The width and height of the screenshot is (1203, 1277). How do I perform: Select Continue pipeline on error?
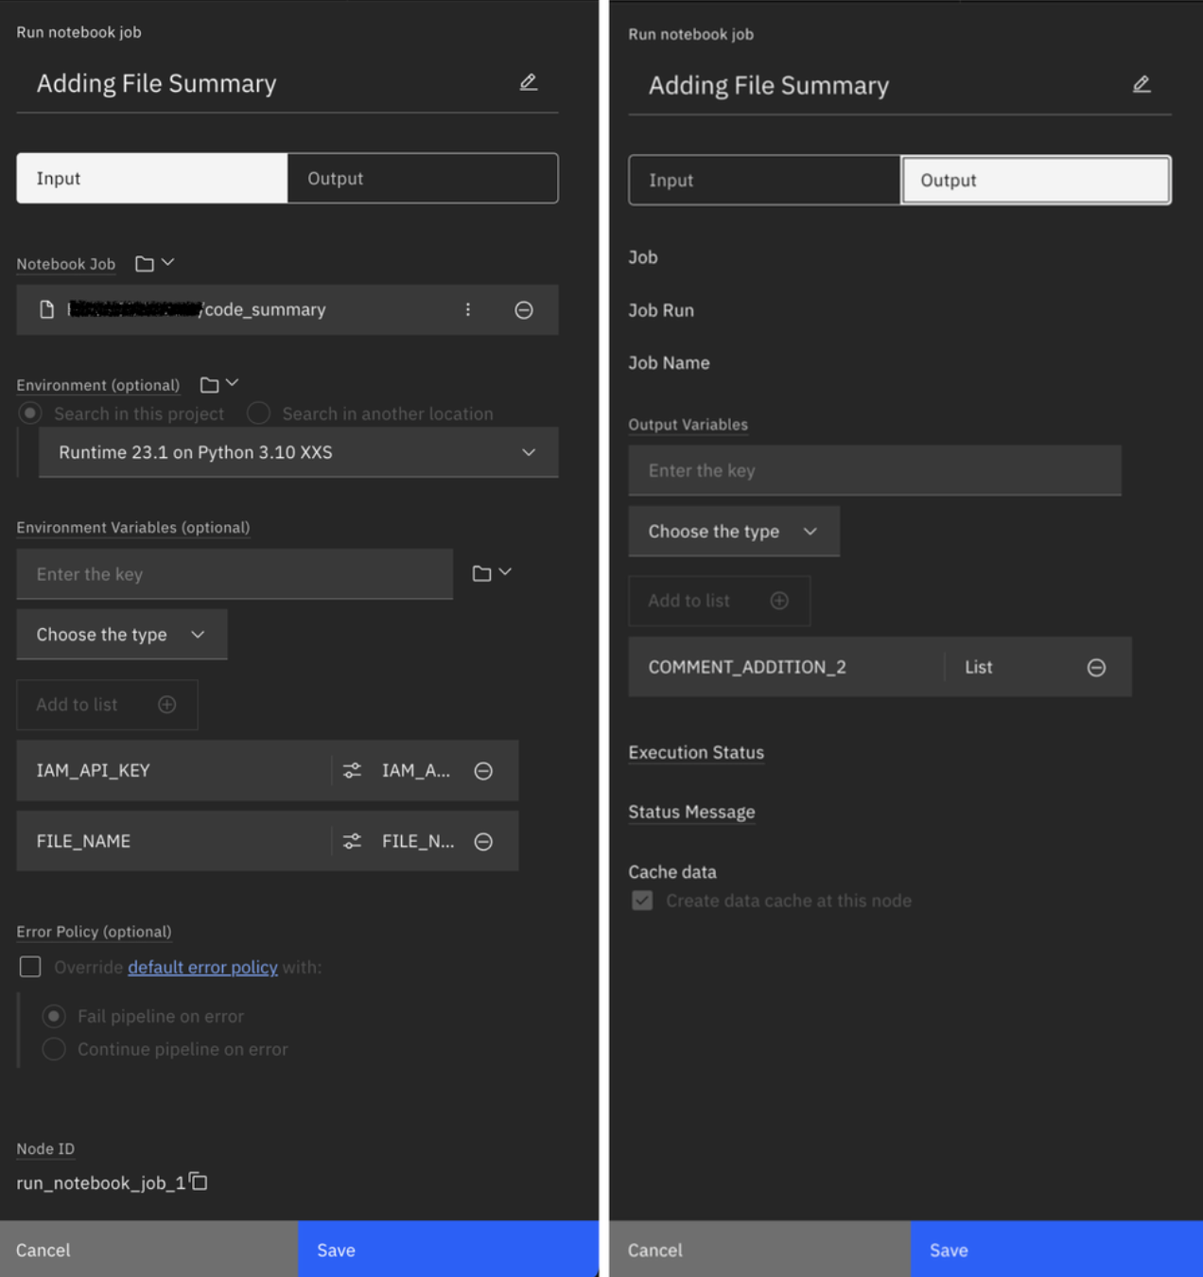(x=54, y=1049)
